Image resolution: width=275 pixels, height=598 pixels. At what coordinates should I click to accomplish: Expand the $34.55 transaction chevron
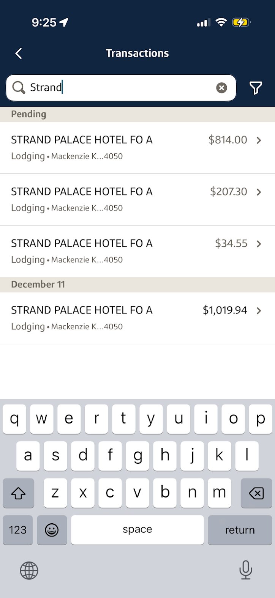[x=259, y=244]
